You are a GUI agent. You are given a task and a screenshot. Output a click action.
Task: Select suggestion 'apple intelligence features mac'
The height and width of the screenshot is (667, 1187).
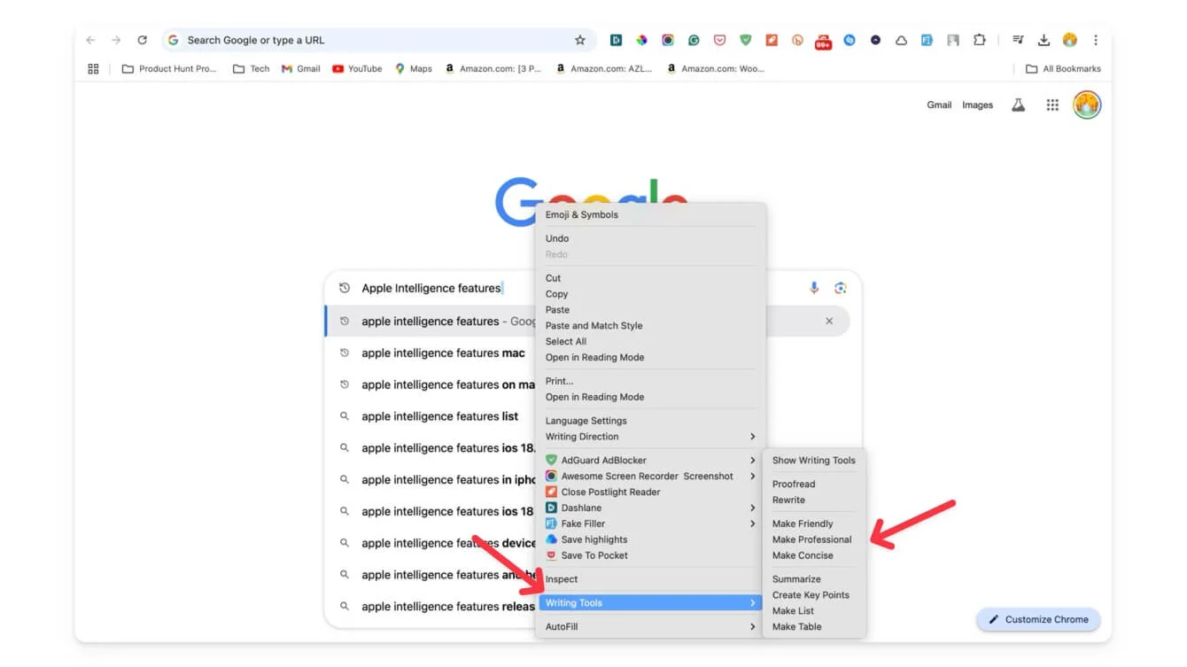click(443, 353)
